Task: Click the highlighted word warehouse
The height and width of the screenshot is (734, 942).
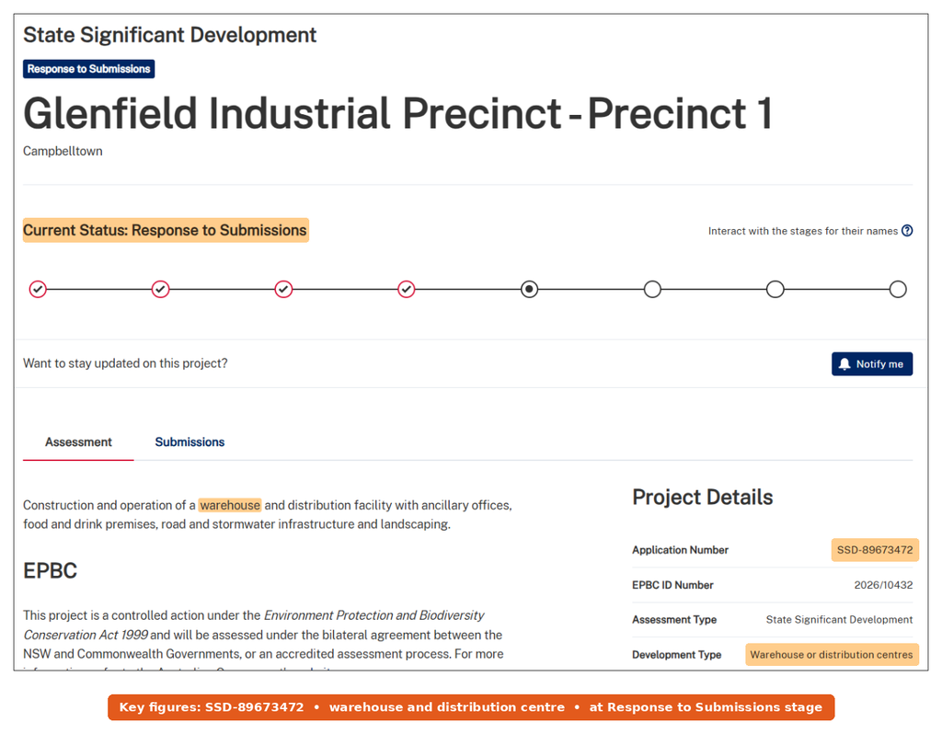Action: (230, 505)
